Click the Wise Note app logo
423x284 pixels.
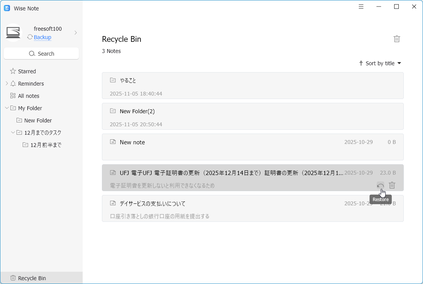click(7, 8)
